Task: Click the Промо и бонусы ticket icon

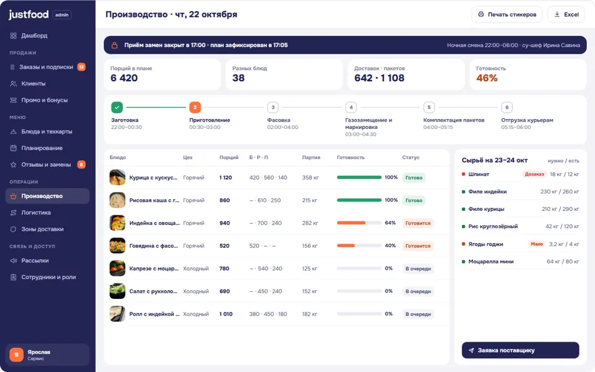Action: coord(13,100)
